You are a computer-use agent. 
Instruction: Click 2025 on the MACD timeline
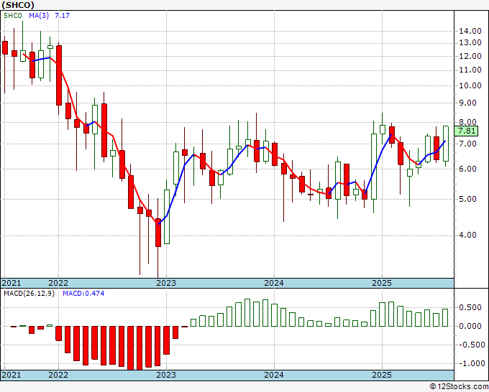(382, 375)
